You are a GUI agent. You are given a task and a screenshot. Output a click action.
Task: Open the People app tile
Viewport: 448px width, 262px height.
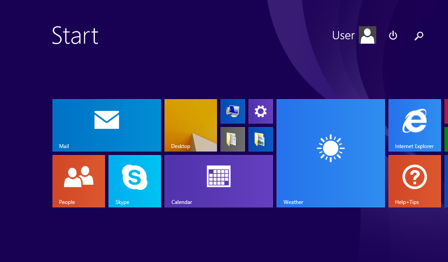[x=79, y=181]
